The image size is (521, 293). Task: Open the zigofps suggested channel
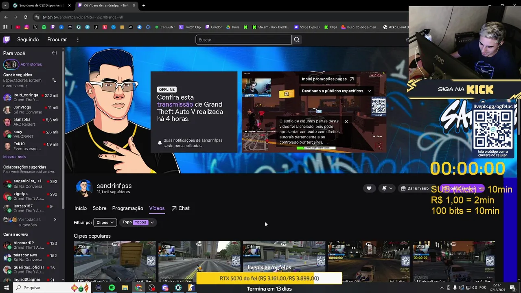click(30, 196)
